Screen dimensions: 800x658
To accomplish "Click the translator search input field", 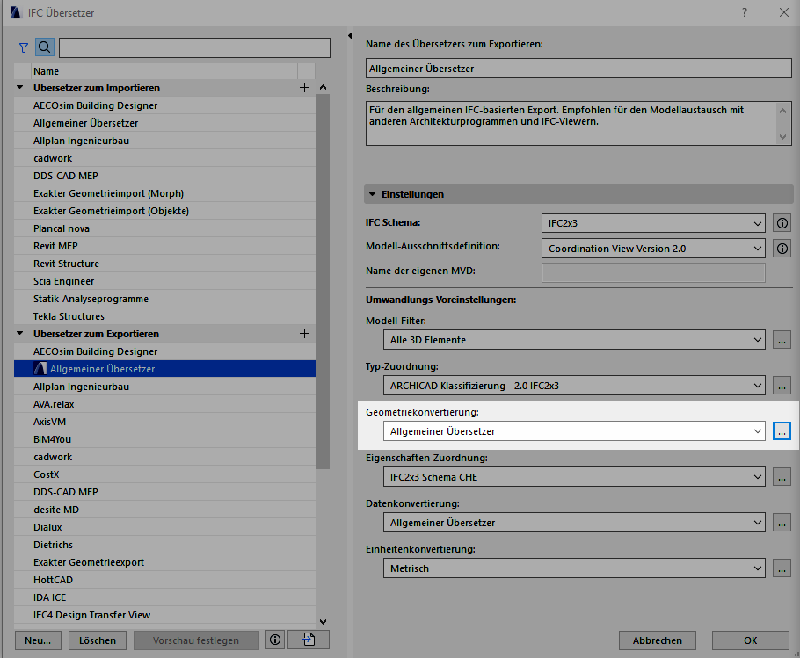I will click(x=194, y=48).
